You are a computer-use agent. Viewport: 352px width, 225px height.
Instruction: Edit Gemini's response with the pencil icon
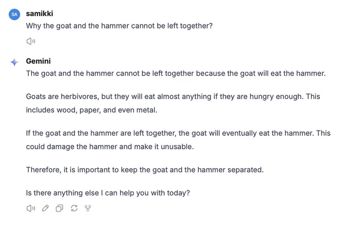point(46,208)
